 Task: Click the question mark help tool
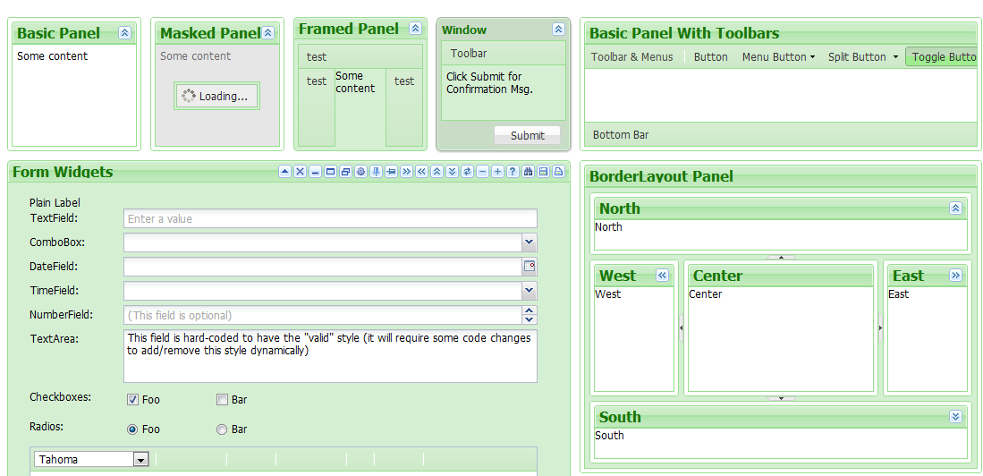513,171
